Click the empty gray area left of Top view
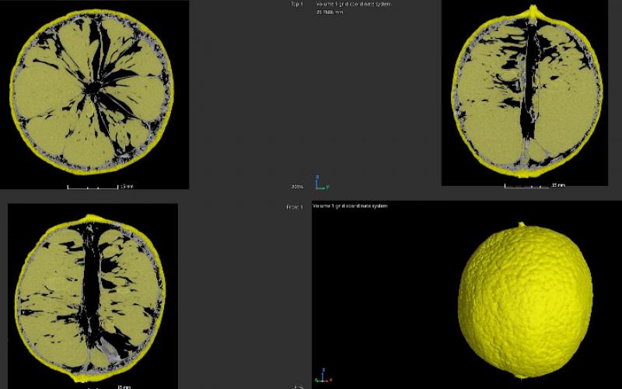Viewport: 622px width, 389px height. 233,93
